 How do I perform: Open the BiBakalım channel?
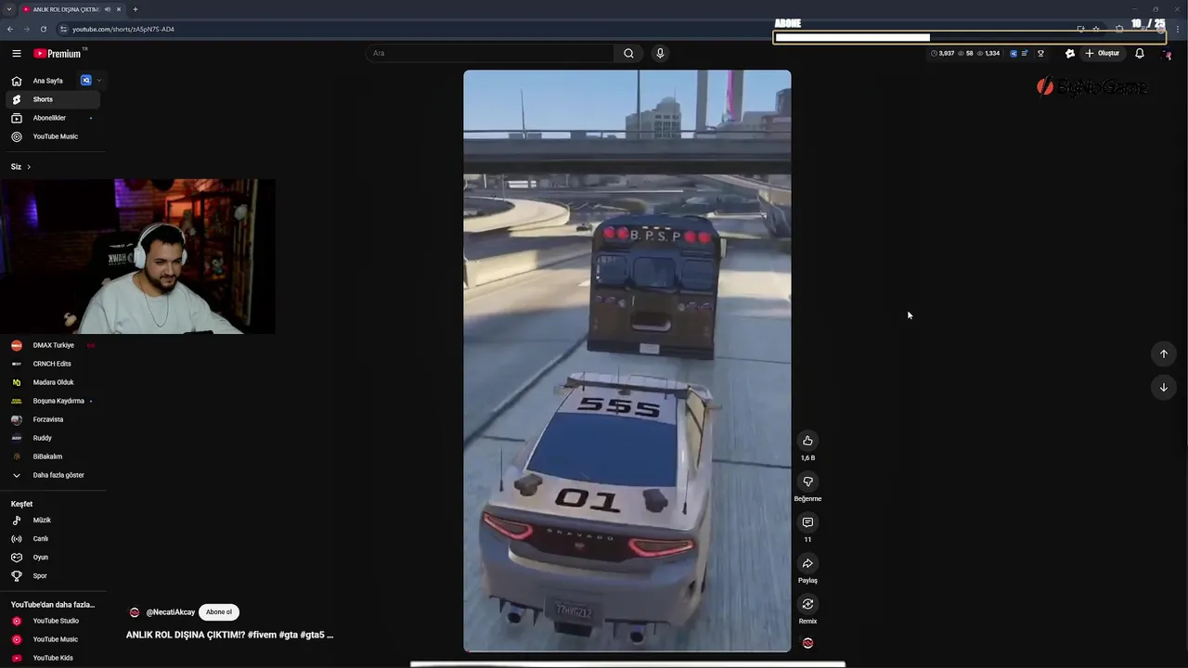click(54, 456)
